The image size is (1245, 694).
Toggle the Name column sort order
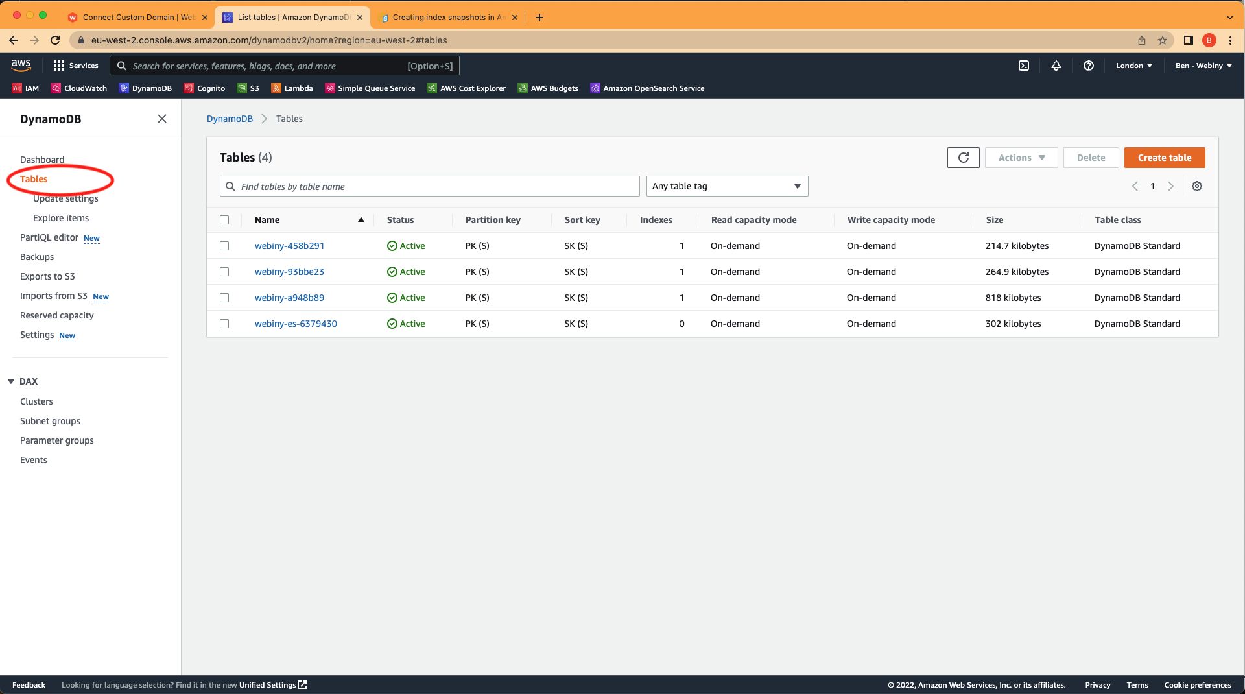click(x=361, y=220)
